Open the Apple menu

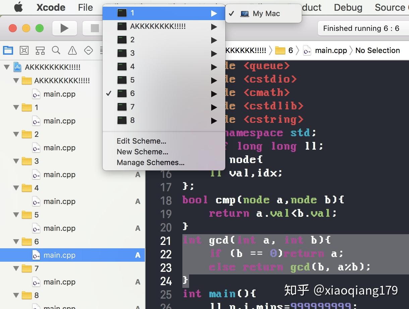(18, 7)
